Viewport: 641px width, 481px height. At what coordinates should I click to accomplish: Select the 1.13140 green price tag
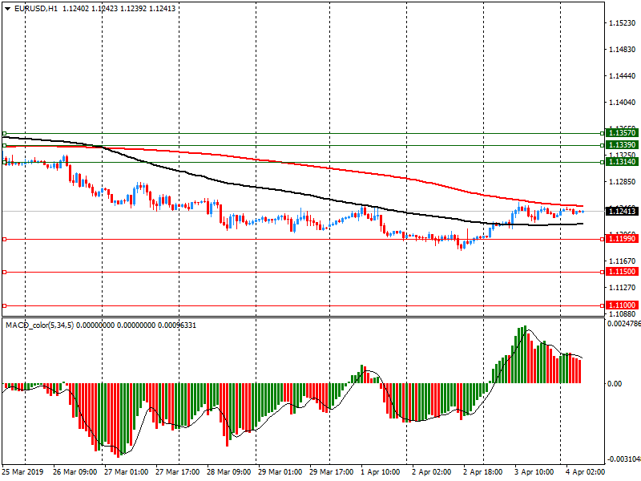click(x=622, y=162)
